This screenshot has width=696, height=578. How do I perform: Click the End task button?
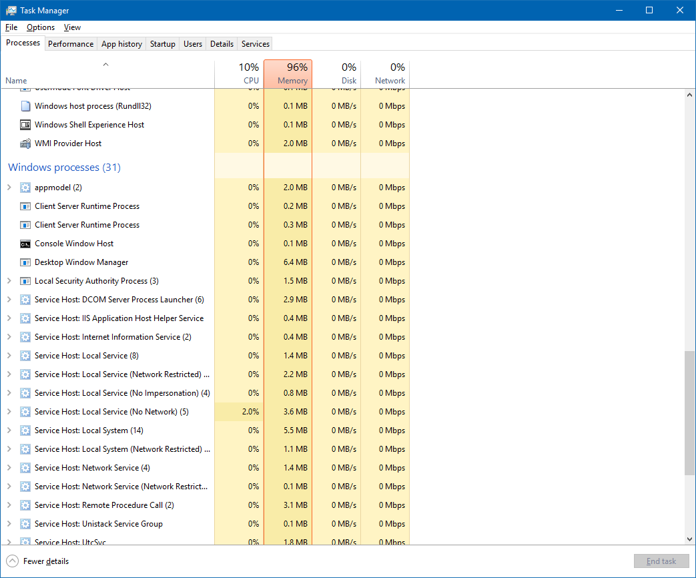point(661,561)
